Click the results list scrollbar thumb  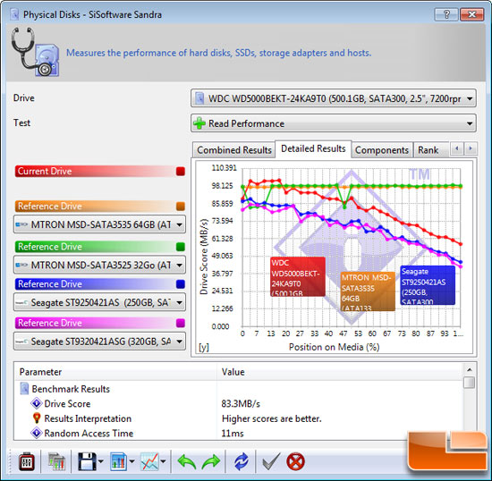(x=470, y=383)
